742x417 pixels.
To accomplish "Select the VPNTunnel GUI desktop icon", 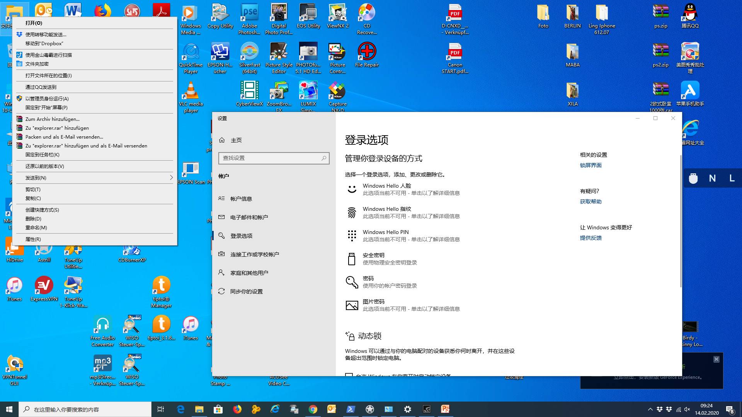I will point(14,370).
